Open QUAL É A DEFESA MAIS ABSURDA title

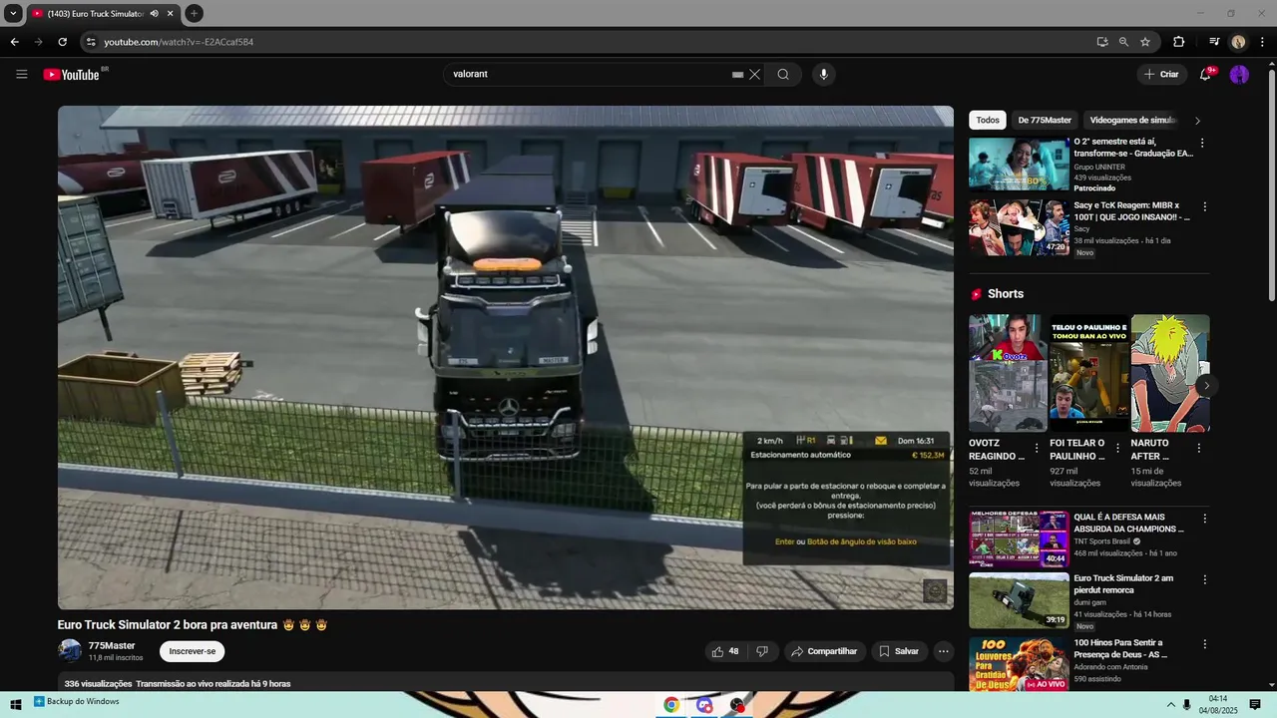click(x=1128, y=523)
